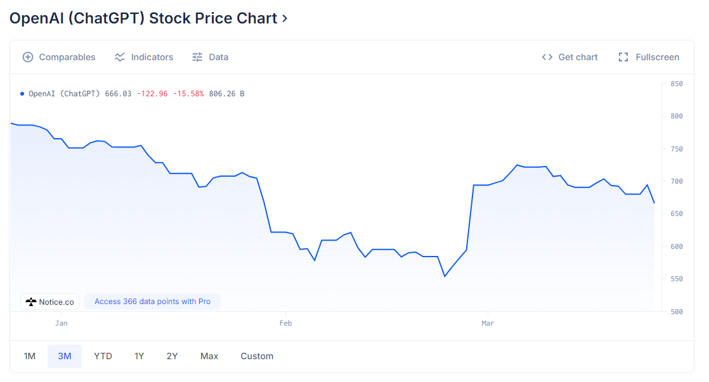Open the Notice.co badge link
709x382 pixels.
click(49, 302)
